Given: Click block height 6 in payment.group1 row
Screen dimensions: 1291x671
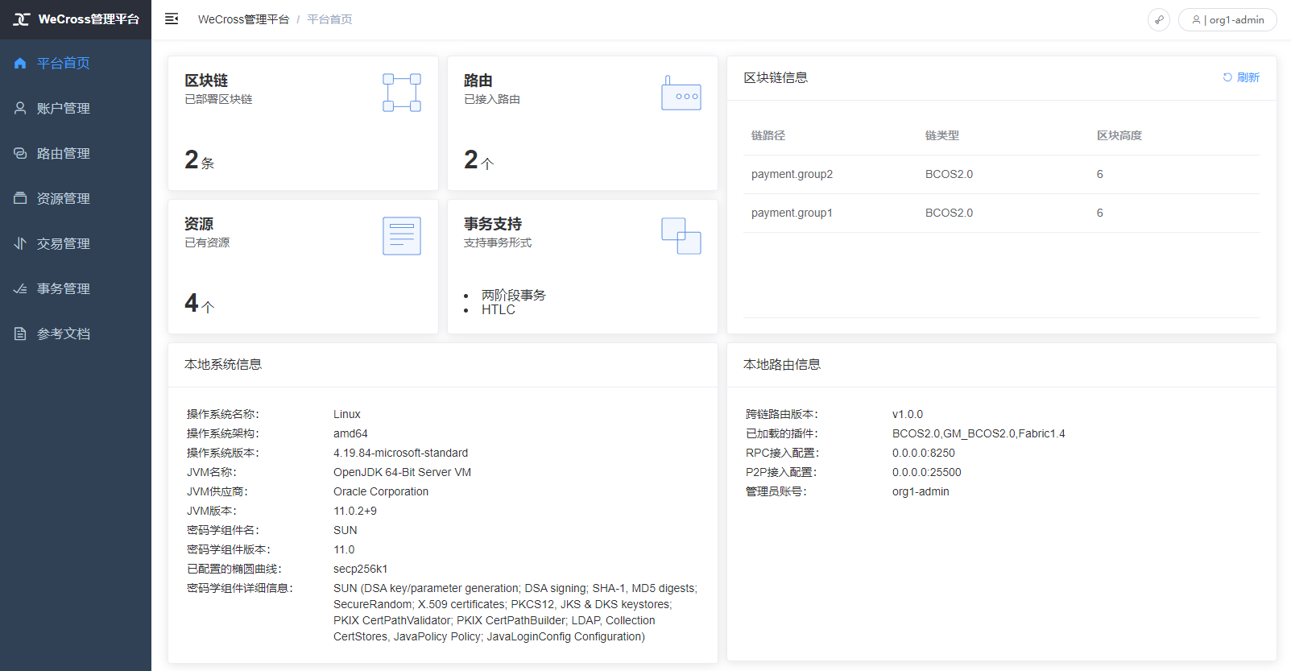Looking at the screenshot, I should point(1099,213).
